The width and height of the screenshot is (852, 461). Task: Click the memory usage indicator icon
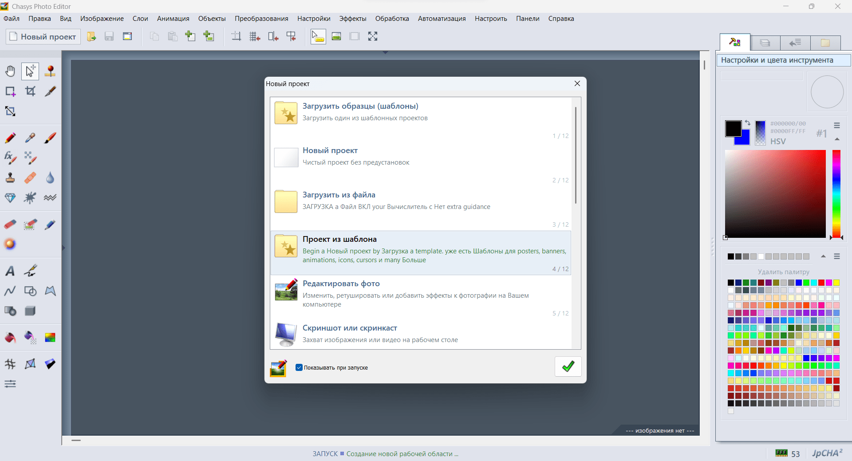[781, 453]
